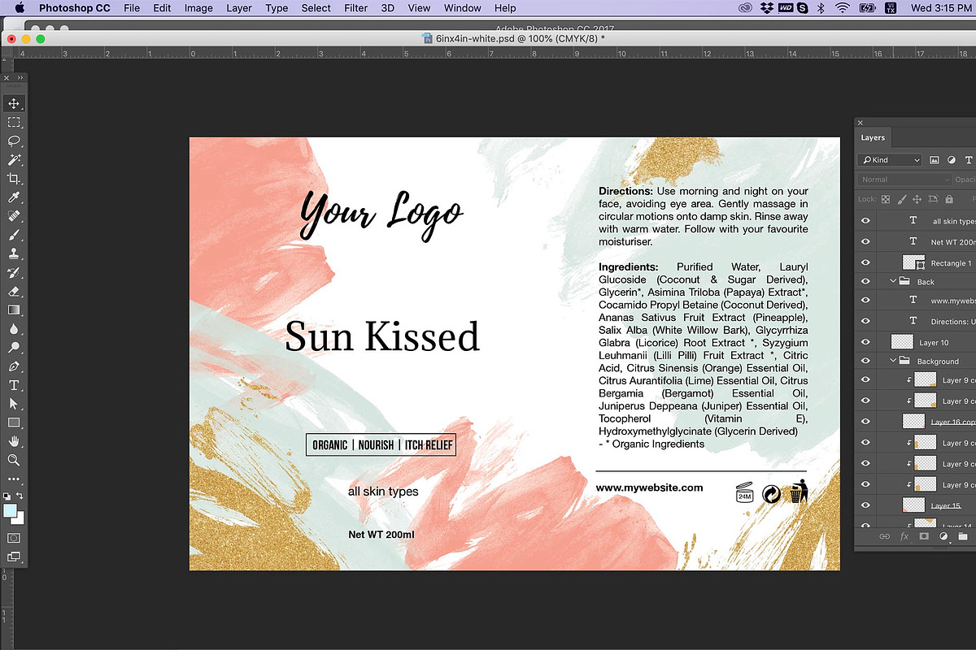Select the Layers panel tab

[x=873, y=138]
